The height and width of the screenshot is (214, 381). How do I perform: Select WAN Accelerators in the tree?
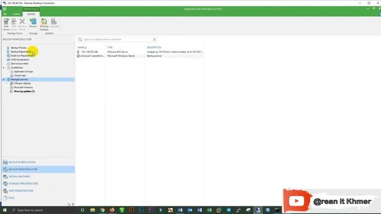pyautogui.click(x=20, y=59)
